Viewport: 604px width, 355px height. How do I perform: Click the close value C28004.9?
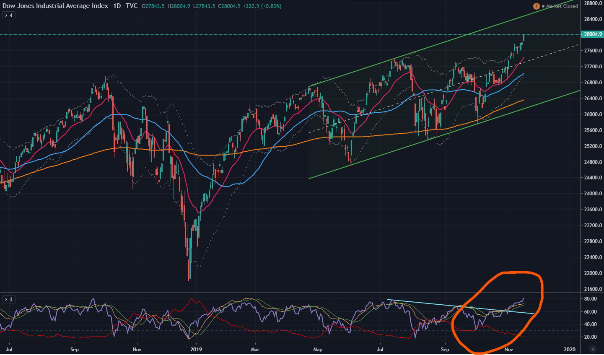[x=229, y=6]
